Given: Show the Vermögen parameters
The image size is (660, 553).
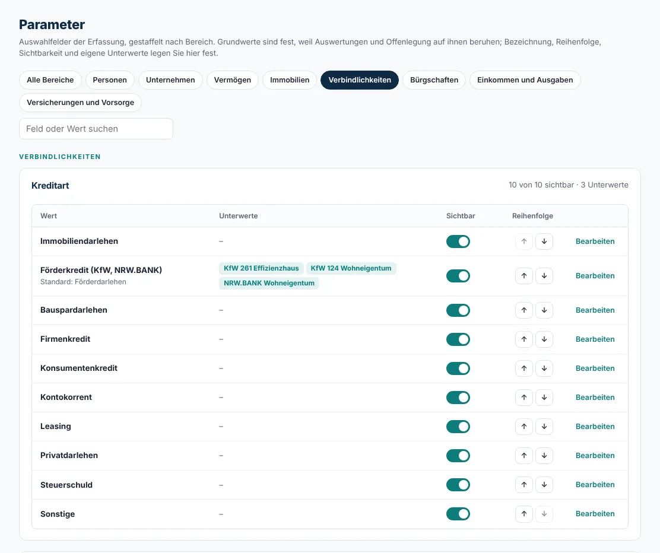Looking at the screenshot, I should 232,80.
